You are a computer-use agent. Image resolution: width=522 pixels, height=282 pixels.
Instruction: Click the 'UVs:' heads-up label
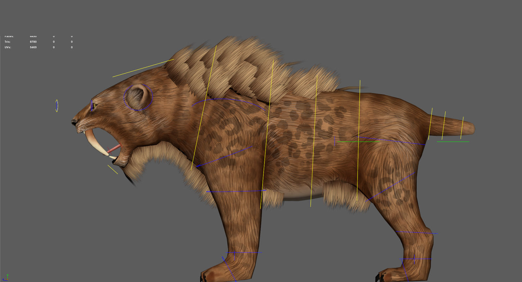(8, 47)
